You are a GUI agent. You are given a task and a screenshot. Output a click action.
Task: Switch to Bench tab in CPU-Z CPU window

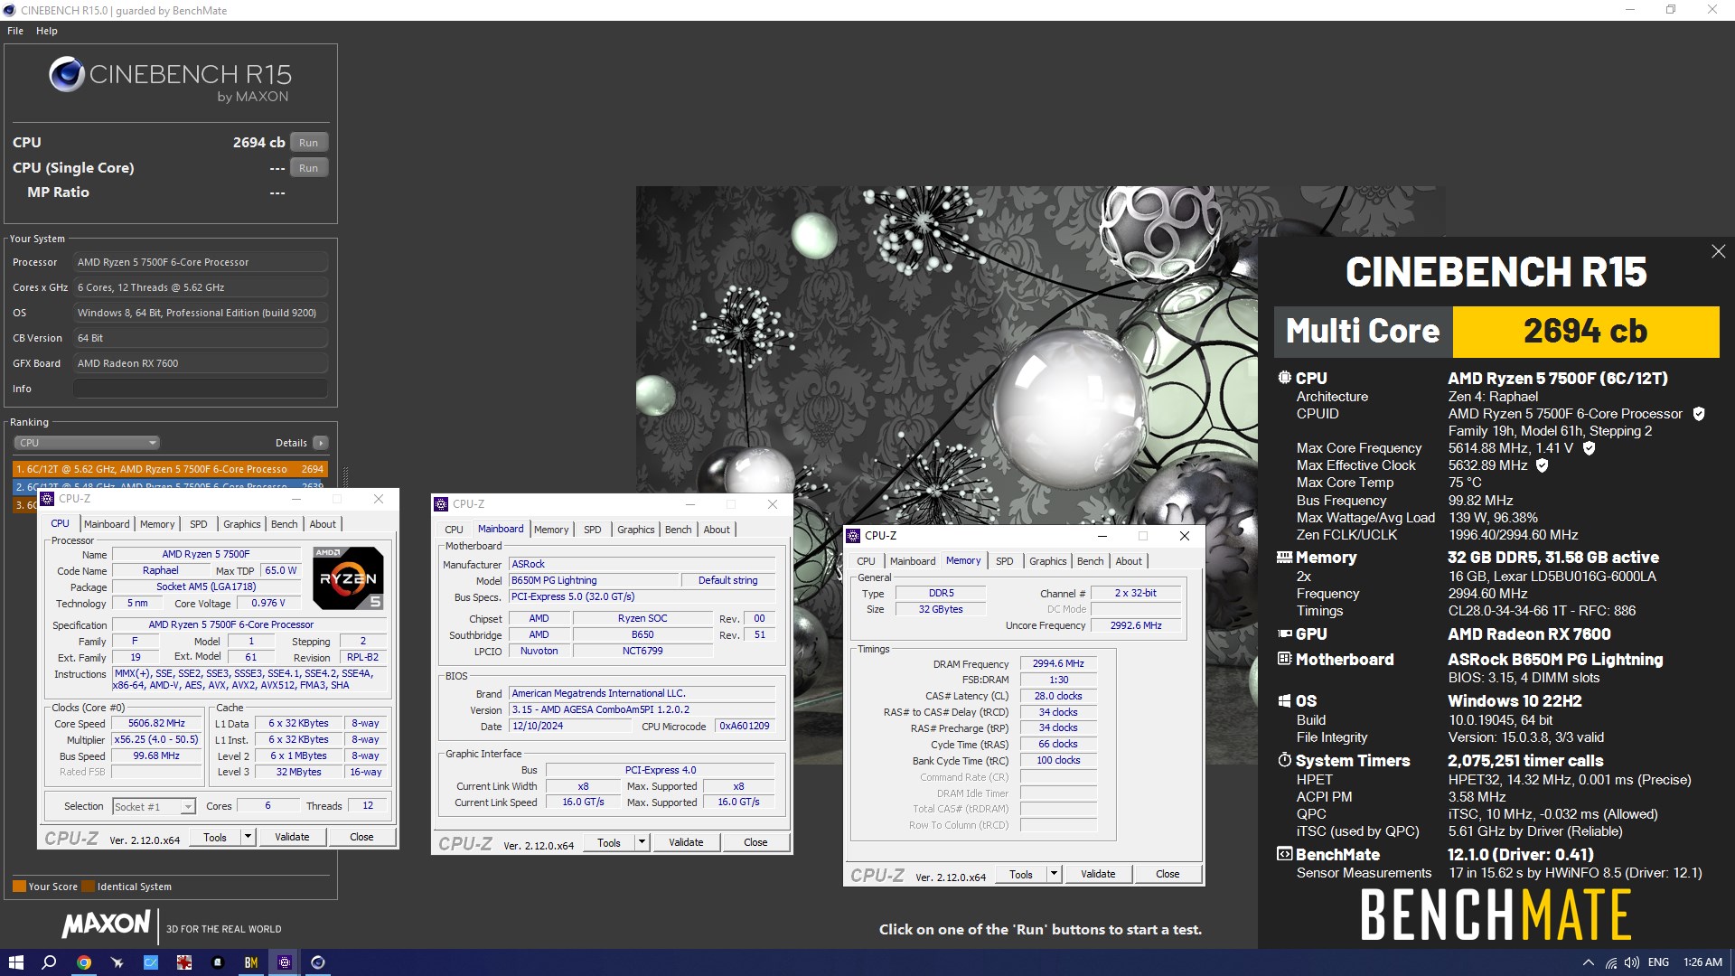point(284,524)
